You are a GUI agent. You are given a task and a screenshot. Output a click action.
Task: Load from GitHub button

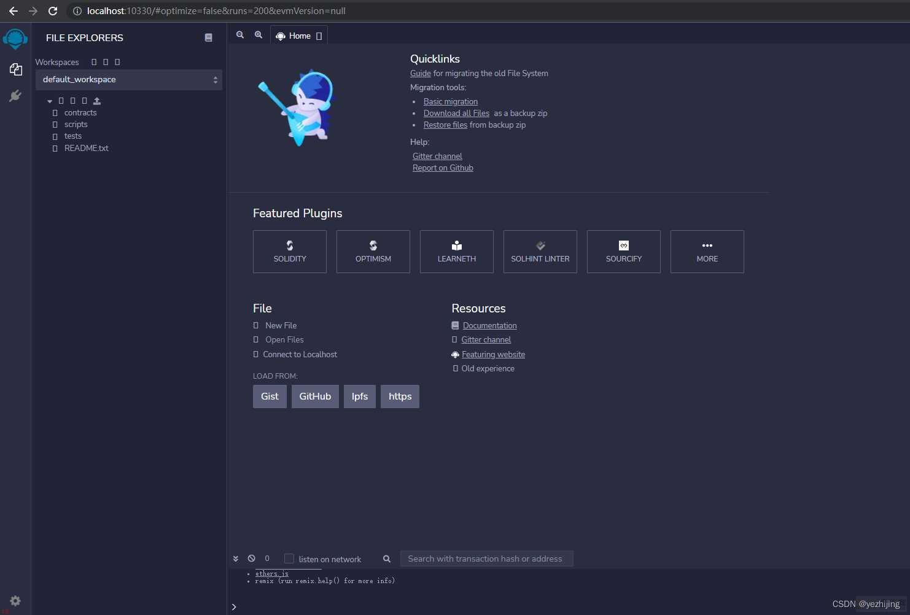coord(315,396)
